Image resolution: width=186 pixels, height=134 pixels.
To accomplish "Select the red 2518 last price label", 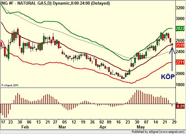I will [180, 45].
